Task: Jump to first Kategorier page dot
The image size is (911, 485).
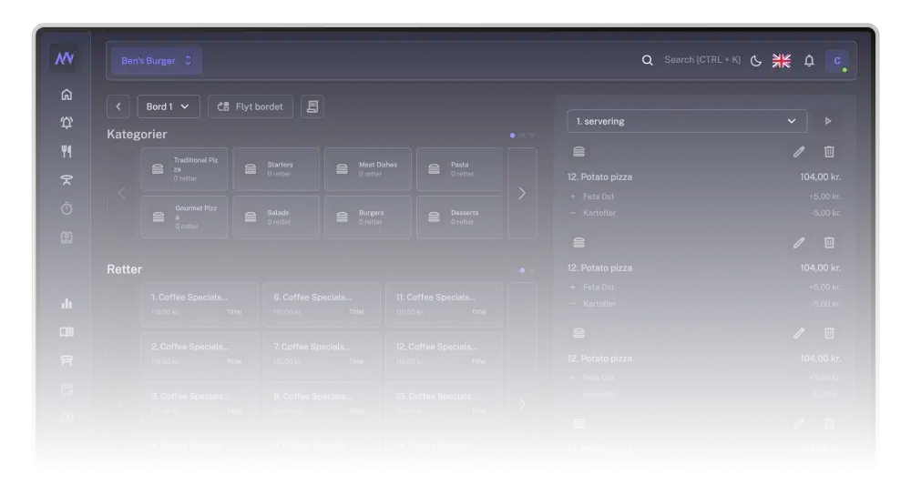Action: point(512,136)
